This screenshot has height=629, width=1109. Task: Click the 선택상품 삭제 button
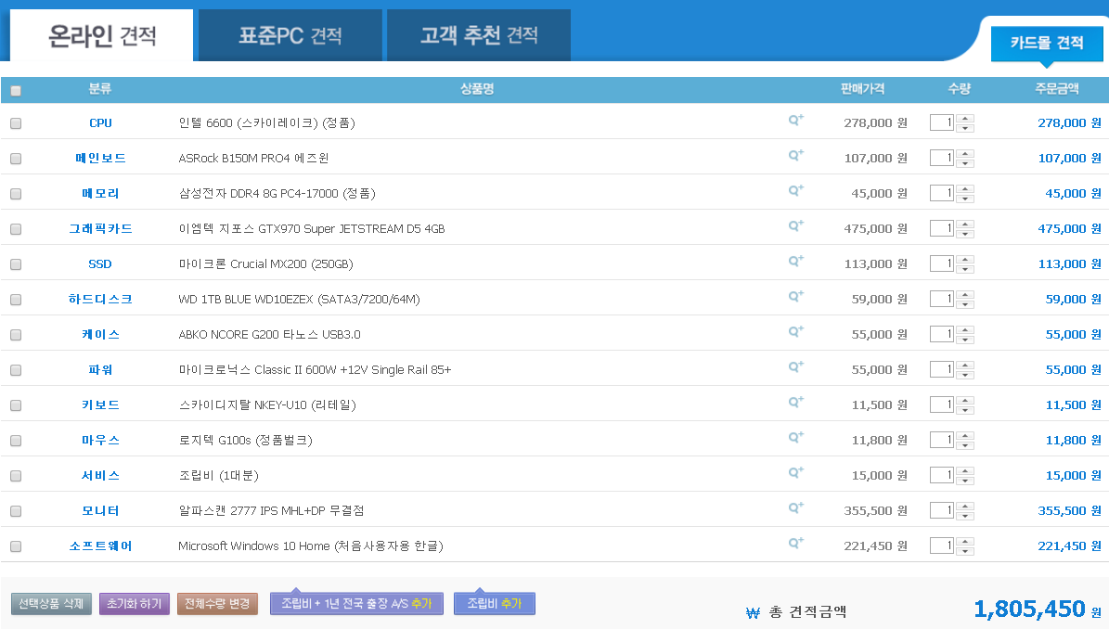pos(50,603)
